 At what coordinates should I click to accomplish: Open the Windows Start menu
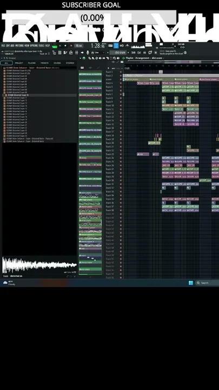point(191,283)
